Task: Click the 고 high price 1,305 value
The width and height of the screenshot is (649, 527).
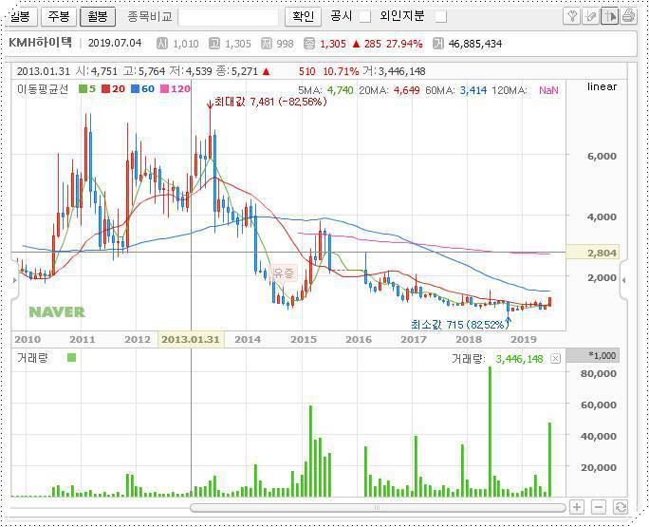Action: pyautogui.click(x=237, y=44)
